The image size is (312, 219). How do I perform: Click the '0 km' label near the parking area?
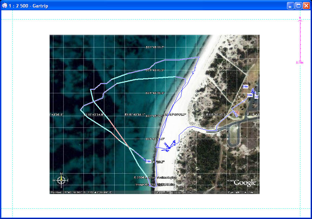coord(245,86)
